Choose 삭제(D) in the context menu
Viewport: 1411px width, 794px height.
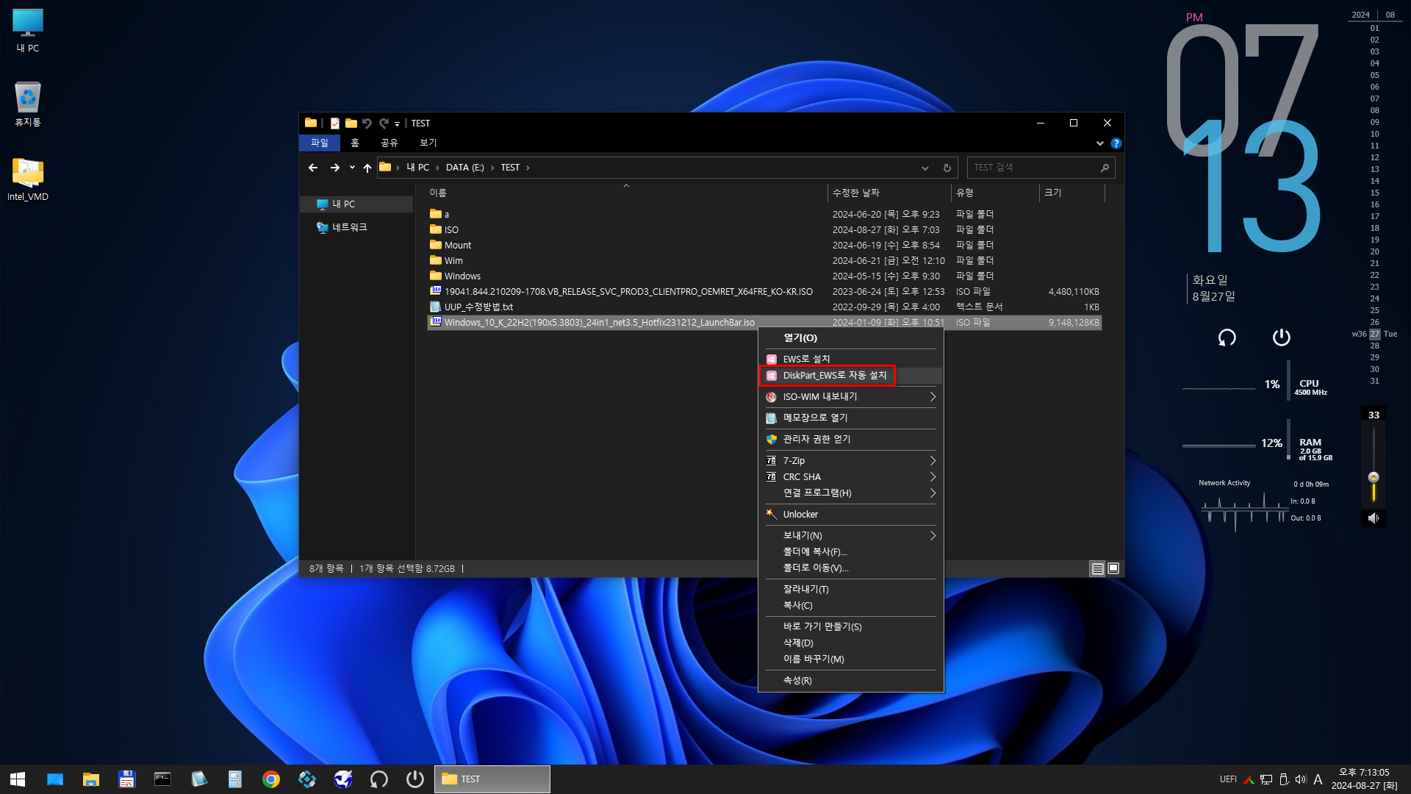coord(851,643)
